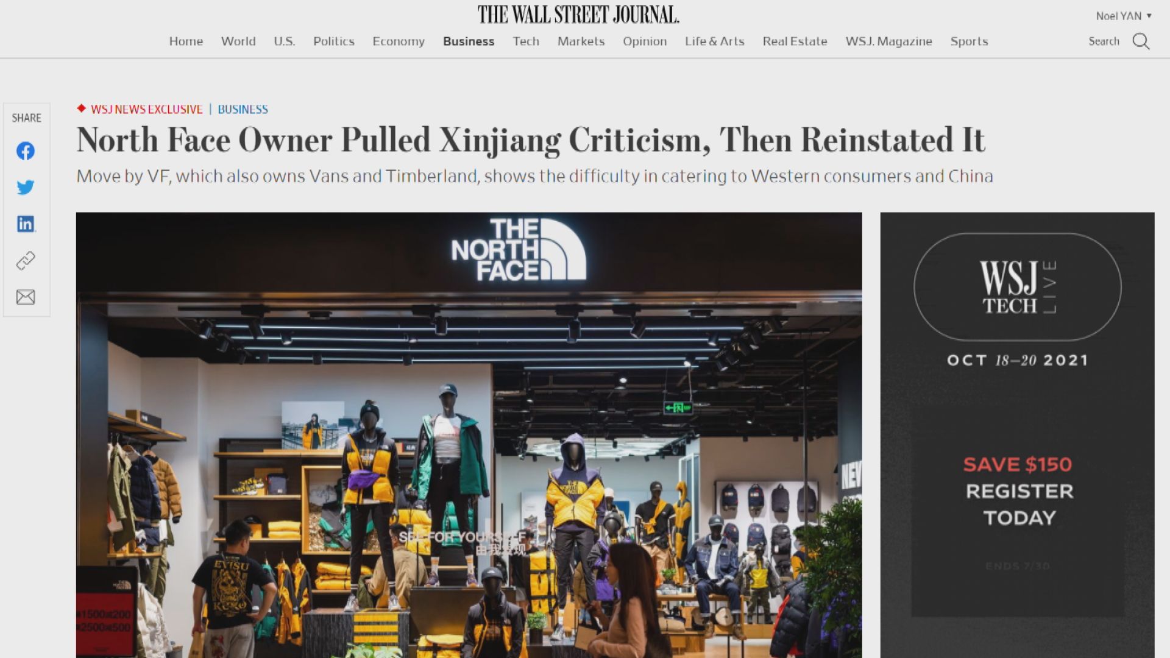Navigate to the Opinion section
The image size is (1170, 658).
pyautogui.click(x=645, y=41)
